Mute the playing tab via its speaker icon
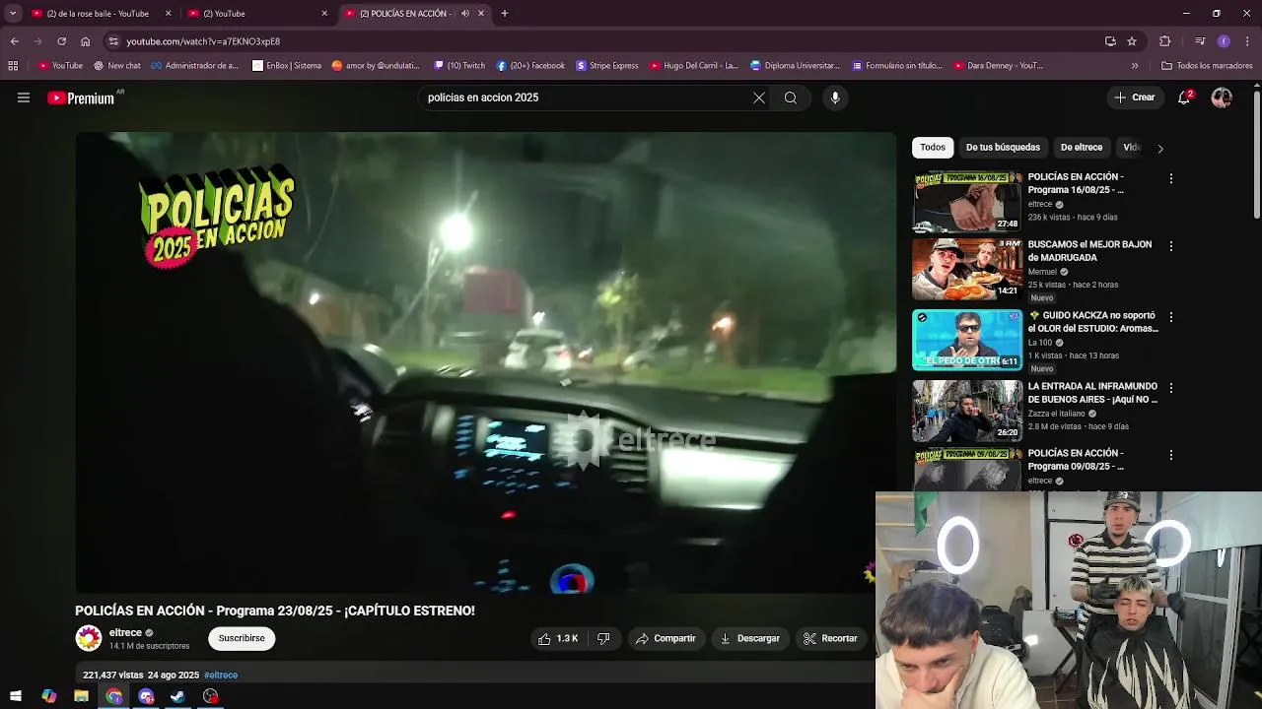 (x=465, y=14)
